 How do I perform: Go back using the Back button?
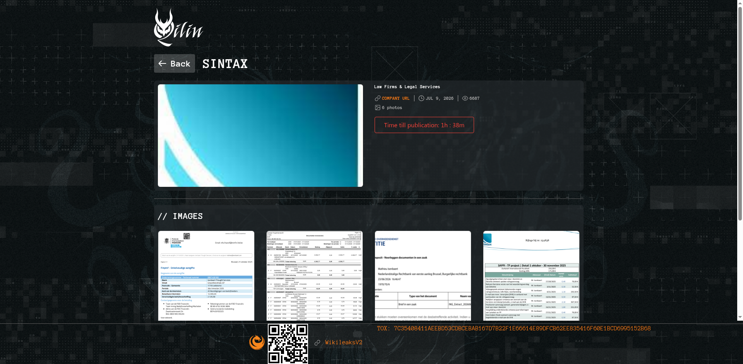(175, 63)
